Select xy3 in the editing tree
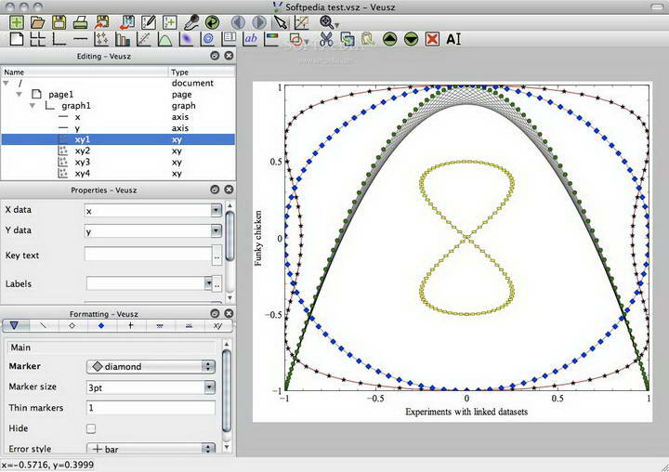 click(x=82, y=162)
